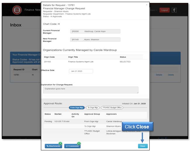
Task: Click the university seal logo in the header
Action: [17, 10]
